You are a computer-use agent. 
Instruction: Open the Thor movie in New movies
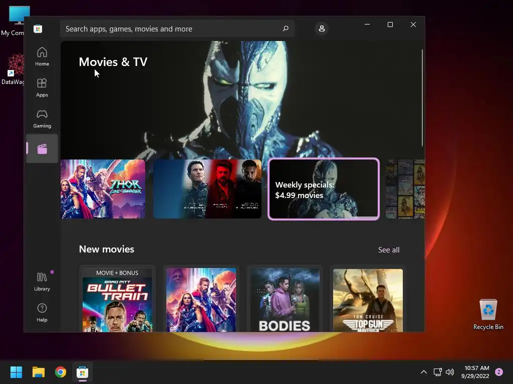tap(201, 300)
